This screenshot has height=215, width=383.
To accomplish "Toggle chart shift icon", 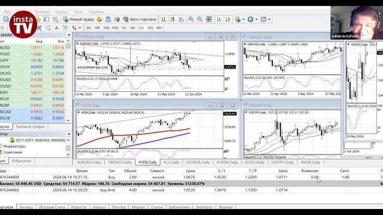I will coord(228,19).
